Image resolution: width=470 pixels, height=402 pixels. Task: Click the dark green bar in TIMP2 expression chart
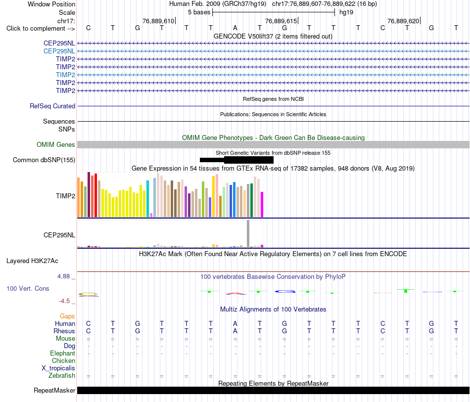click(x=251, y=200)
